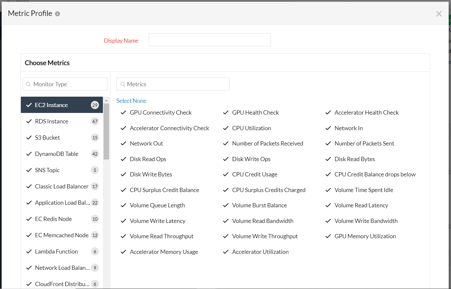Click the X to close the dialog
The image size is (451, 289).
(439, 14)
